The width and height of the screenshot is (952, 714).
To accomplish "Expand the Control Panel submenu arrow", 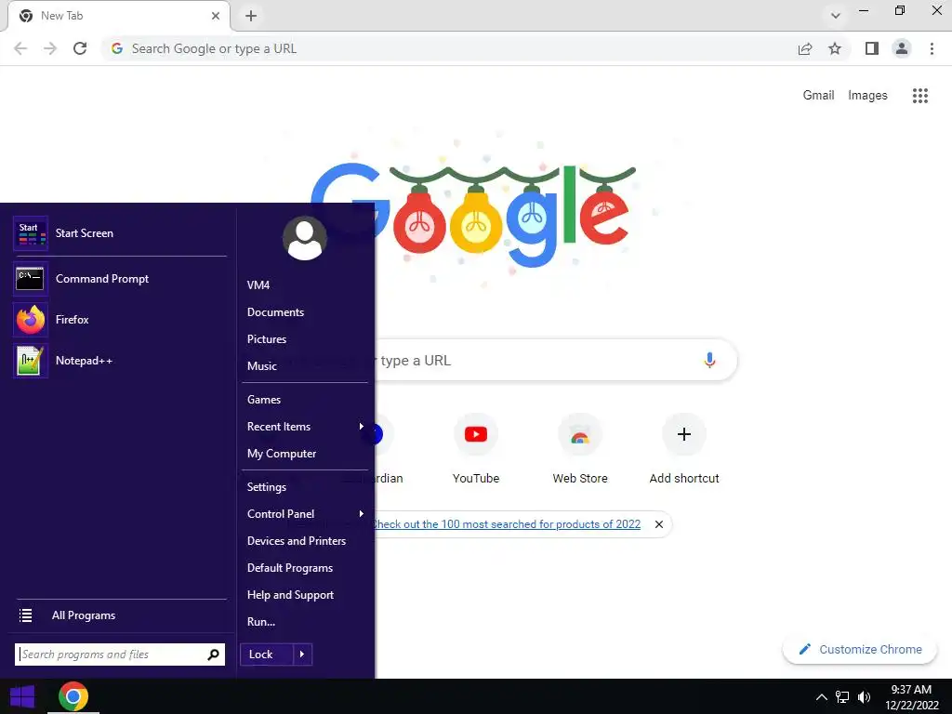I will click(362, 513).
